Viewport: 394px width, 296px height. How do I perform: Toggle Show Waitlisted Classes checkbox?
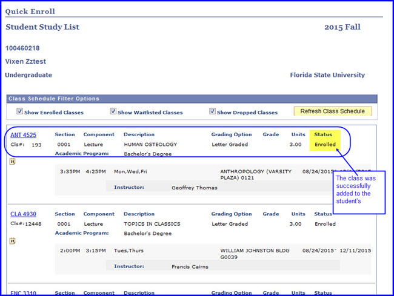(113, 111)
